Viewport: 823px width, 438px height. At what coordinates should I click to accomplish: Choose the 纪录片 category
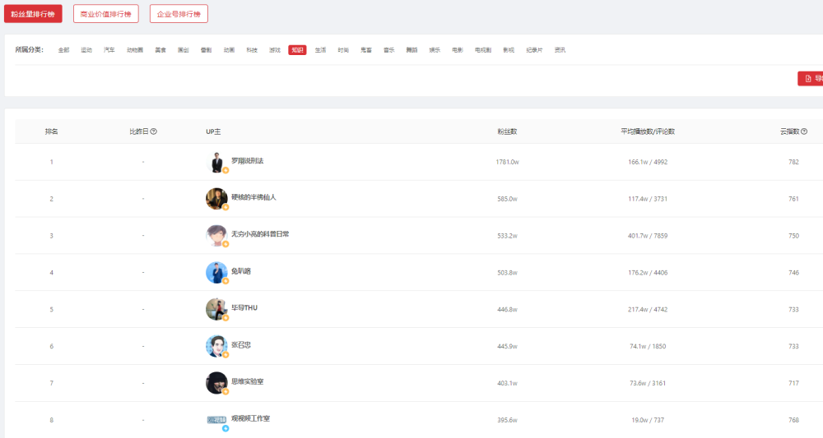click(x=534, y=50)
